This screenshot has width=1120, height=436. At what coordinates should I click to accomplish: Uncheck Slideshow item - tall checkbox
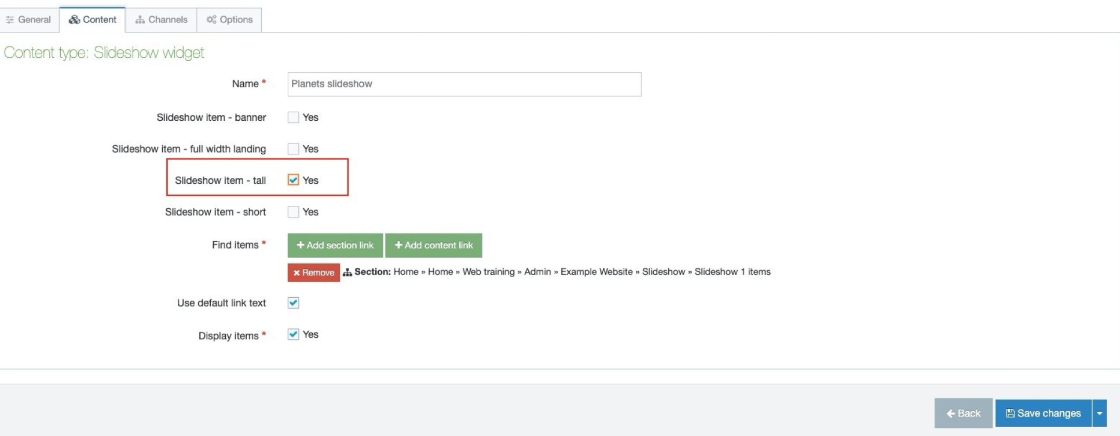[x=294, y=180]
